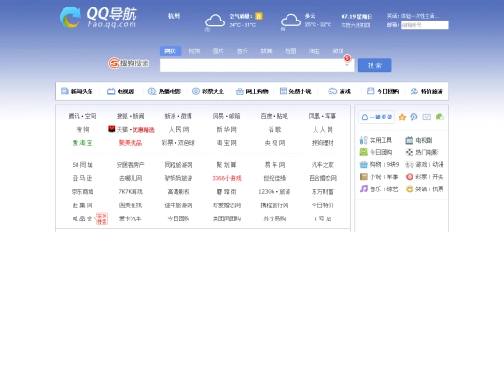This screenshot has height=378, width=504.
Task: Open the 亚马逊 link
Action: [82, 178]
